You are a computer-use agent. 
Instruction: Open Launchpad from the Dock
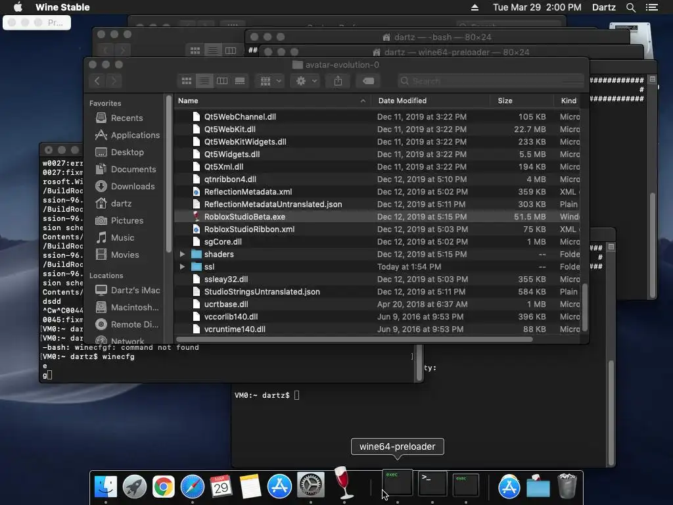tap(135, 487)
